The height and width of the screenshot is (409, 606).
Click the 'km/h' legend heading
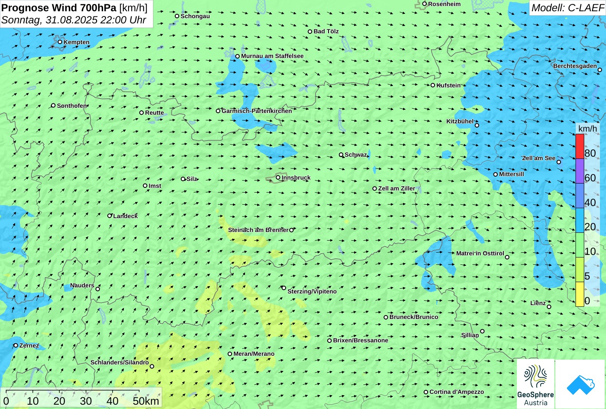(587, 129)
